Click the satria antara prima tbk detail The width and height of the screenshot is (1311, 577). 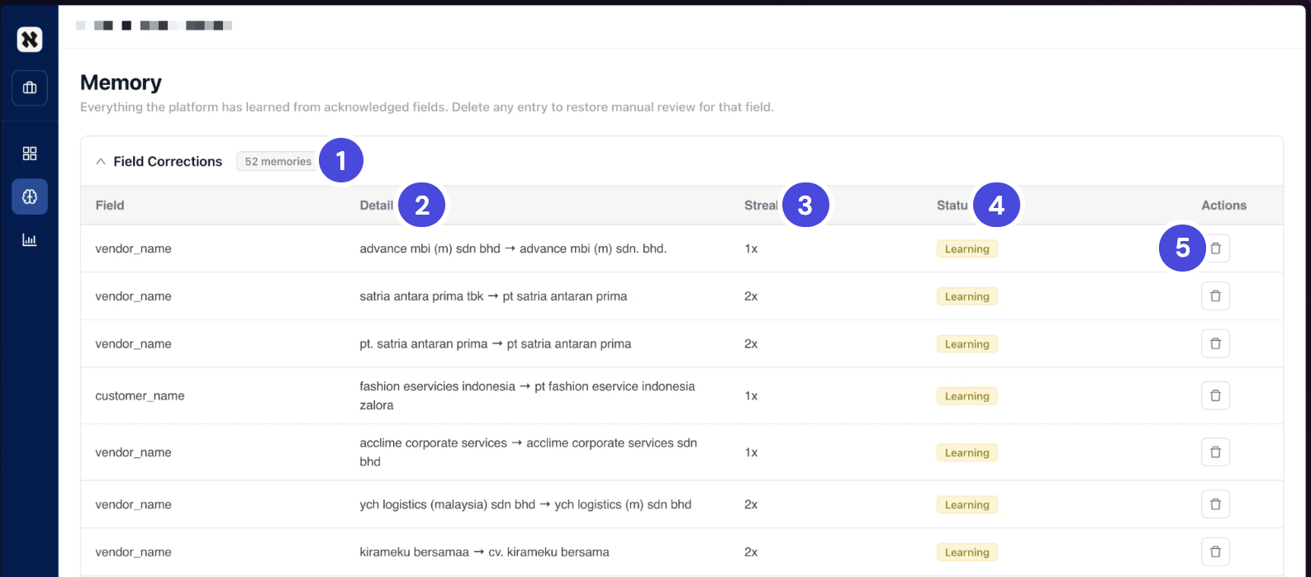point(493,296)
